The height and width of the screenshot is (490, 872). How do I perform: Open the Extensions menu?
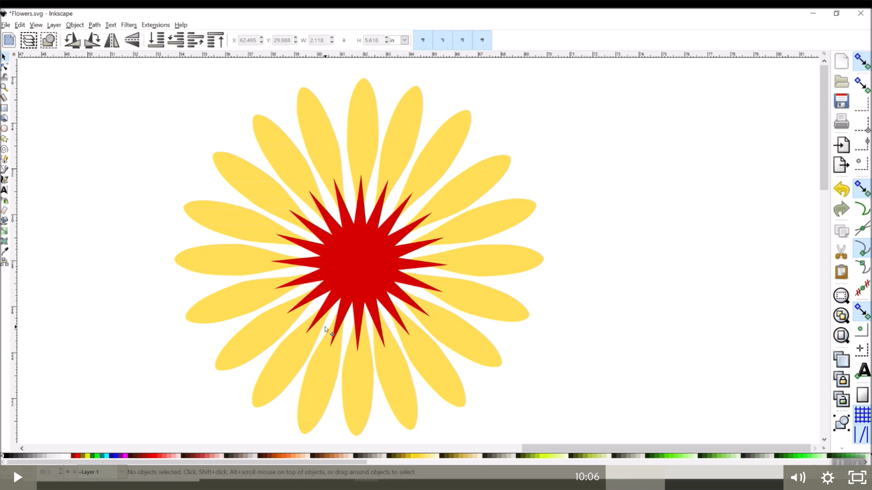point(155,25)
